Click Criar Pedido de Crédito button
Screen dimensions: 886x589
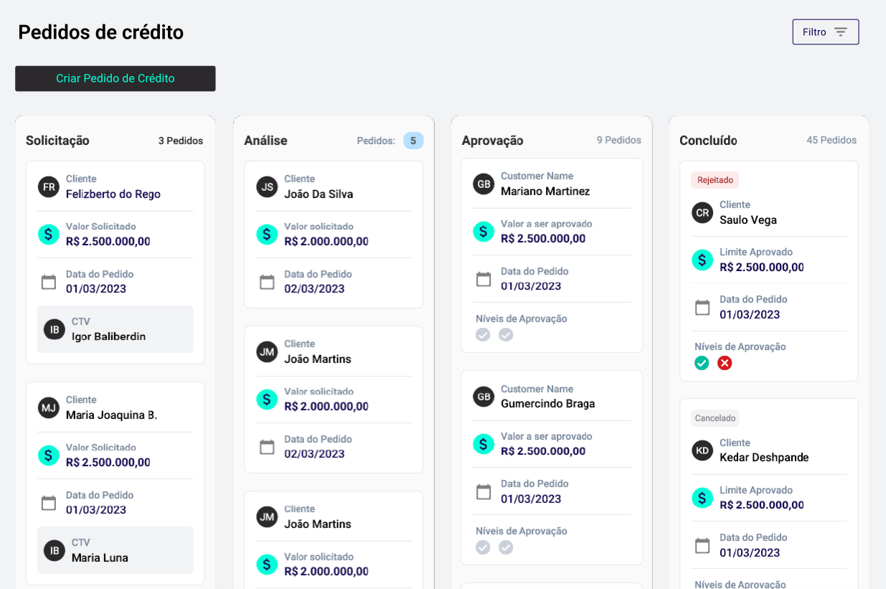pyautogui.click(x=116, y=79)
